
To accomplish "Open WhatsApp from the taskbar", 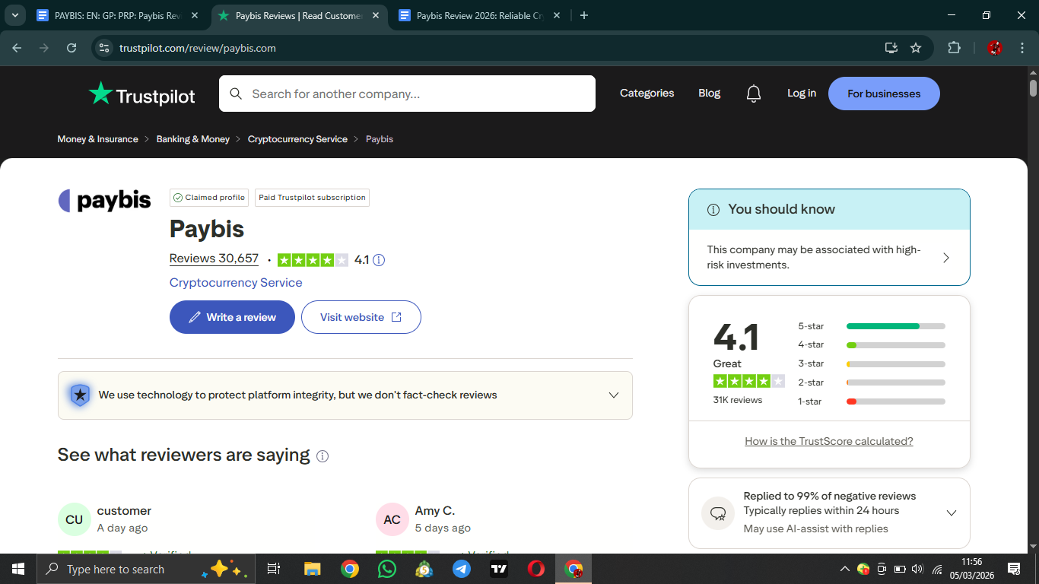I will click(387, 569).
